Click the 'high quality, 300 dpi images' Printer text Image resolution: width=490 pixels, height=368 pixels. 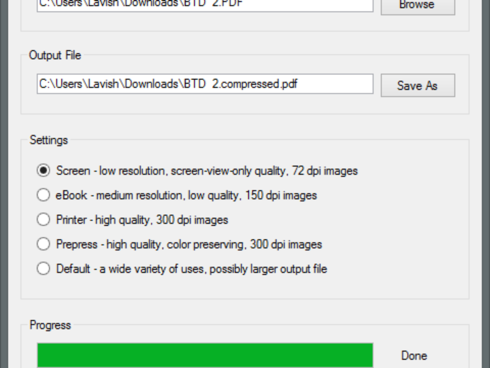pyautogui.click(x=162, y=220)
